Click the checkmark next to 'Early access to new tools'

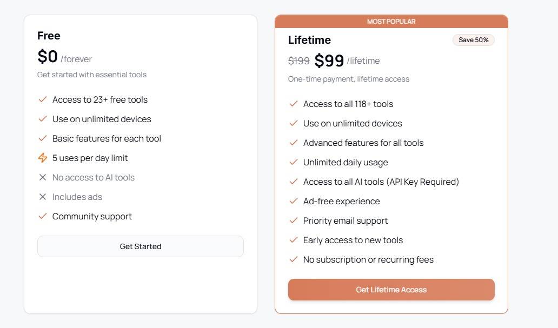coord(294,240)
